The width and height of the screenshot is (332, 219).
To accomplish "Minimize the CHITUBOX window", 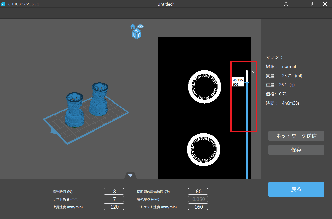I will pos(296,4).
